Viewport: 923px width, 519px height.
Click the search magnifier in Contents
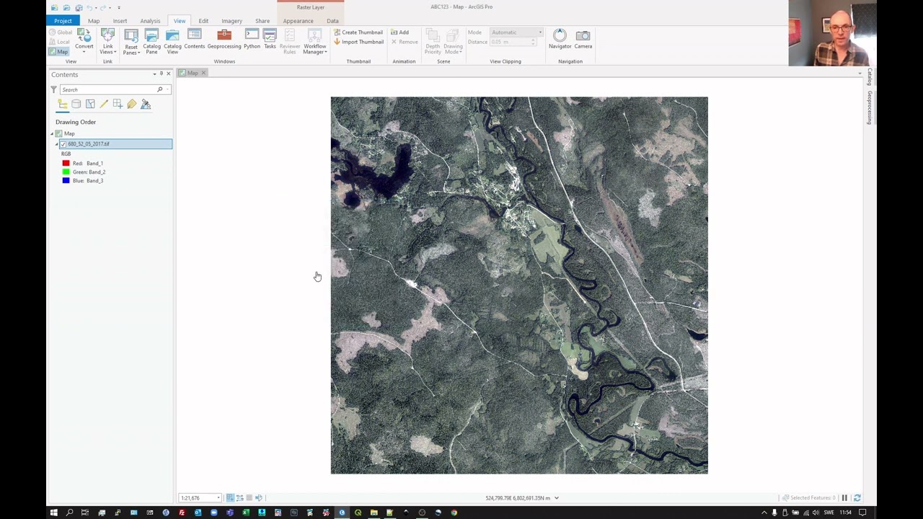[x=160, y=89]
